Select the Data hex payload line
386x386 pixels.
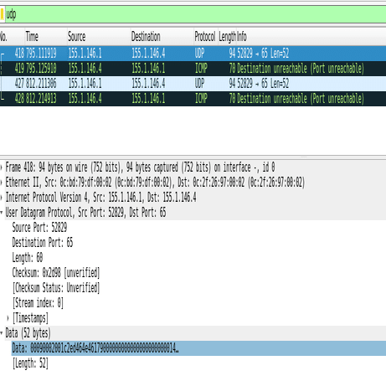coord(198,348)
